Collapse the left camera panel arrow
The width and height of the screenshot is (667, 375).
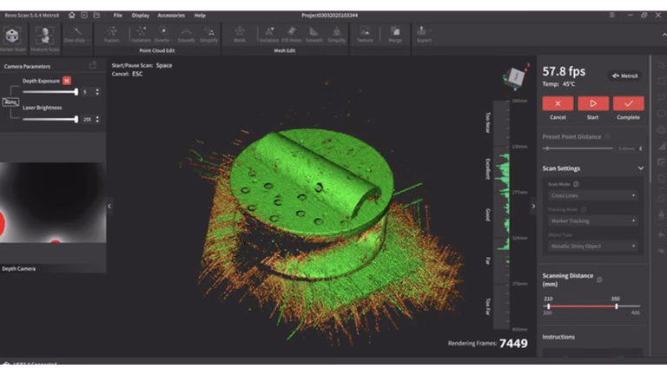(x=109, y=206)
